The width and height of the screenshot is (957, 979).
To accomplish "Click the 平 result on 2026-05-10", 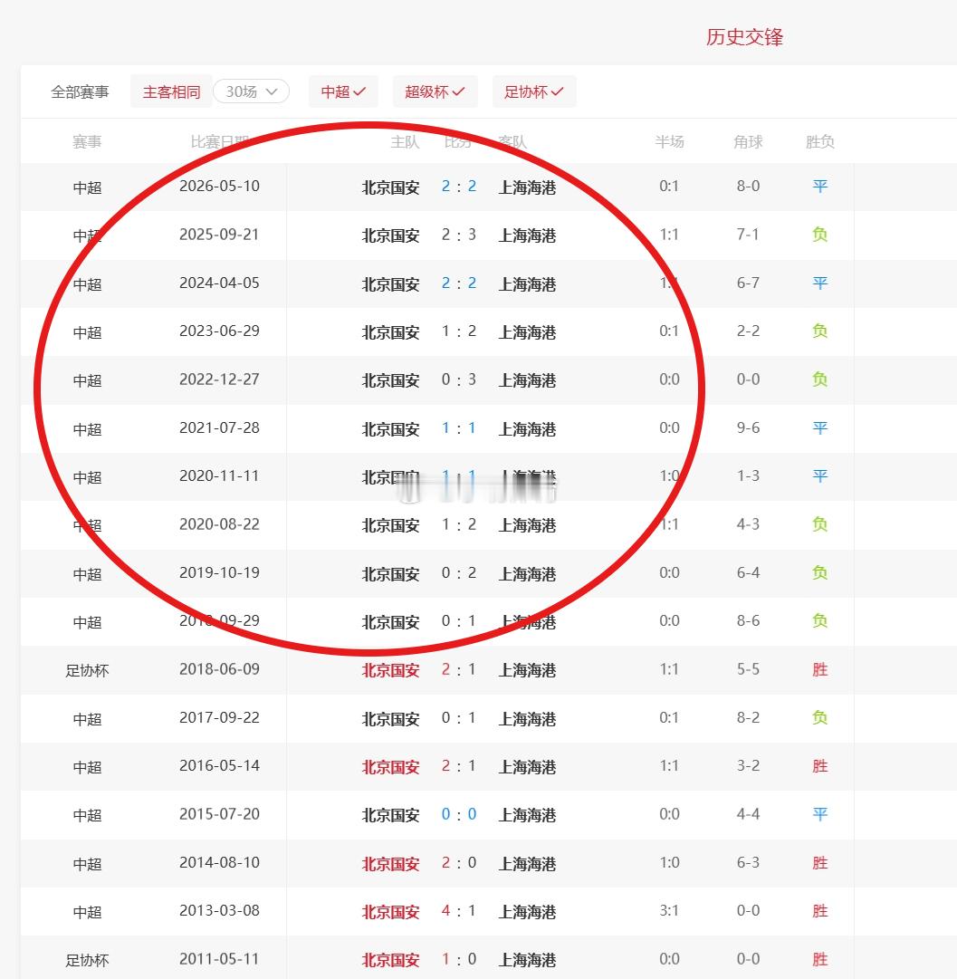I will pyautogui.click(x=819, y=186).
